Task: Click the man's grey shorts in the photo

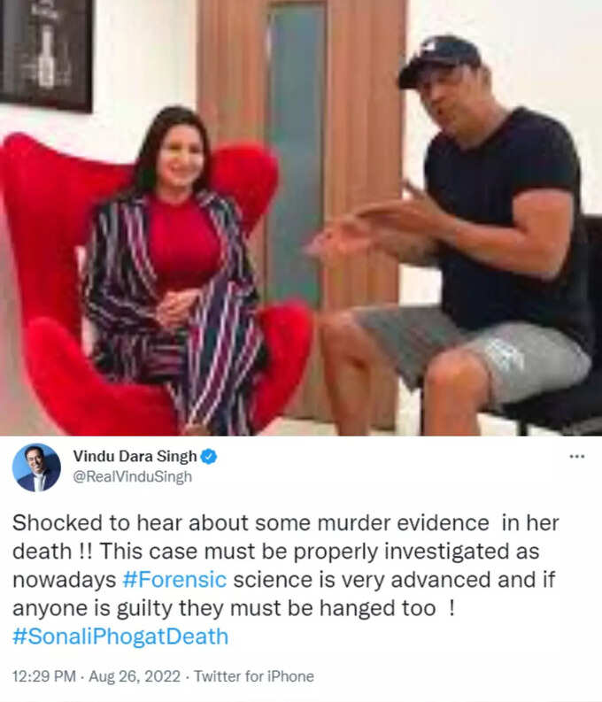Action: (x=475, y=354)
